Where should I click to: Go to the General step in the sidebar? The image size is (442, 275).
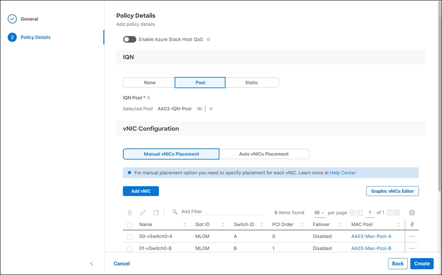[x=29, y=19]
